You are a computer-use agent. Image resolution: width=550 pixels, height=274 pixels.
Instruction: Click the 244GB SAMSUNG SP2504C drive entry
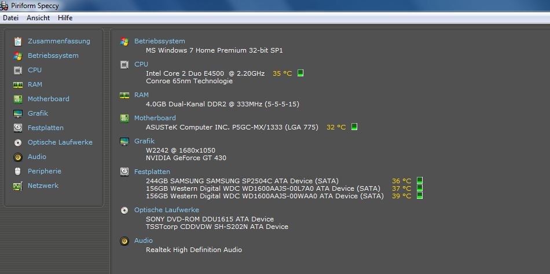(x=243, y=181)
